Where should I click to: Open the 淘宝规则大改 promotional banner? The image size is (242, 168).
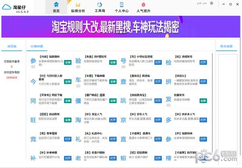(121, 27)
